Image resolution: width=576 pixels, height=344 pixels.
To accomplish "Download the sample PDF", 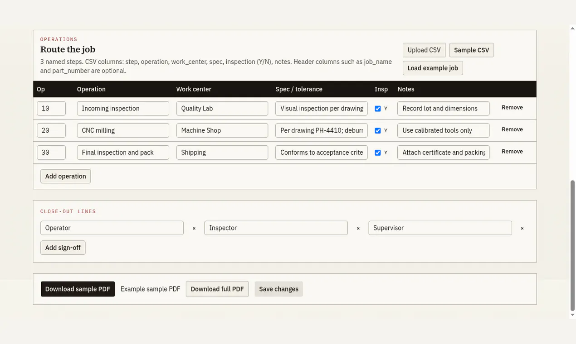I will click(x=78, y=289).
